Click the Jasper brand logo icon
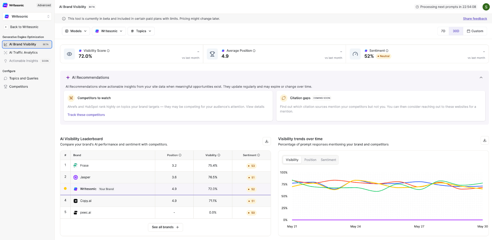The height and width of the screenshot is (240, 492). [x=76, y=178]
